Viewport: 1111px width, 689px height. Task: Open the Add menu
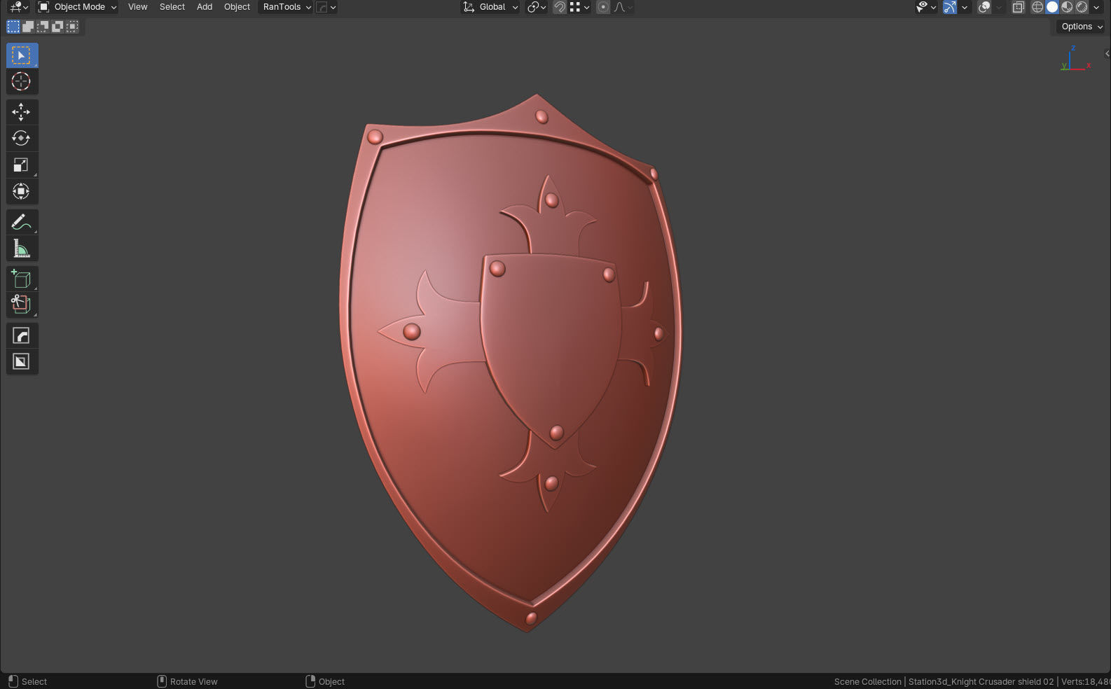205,7
